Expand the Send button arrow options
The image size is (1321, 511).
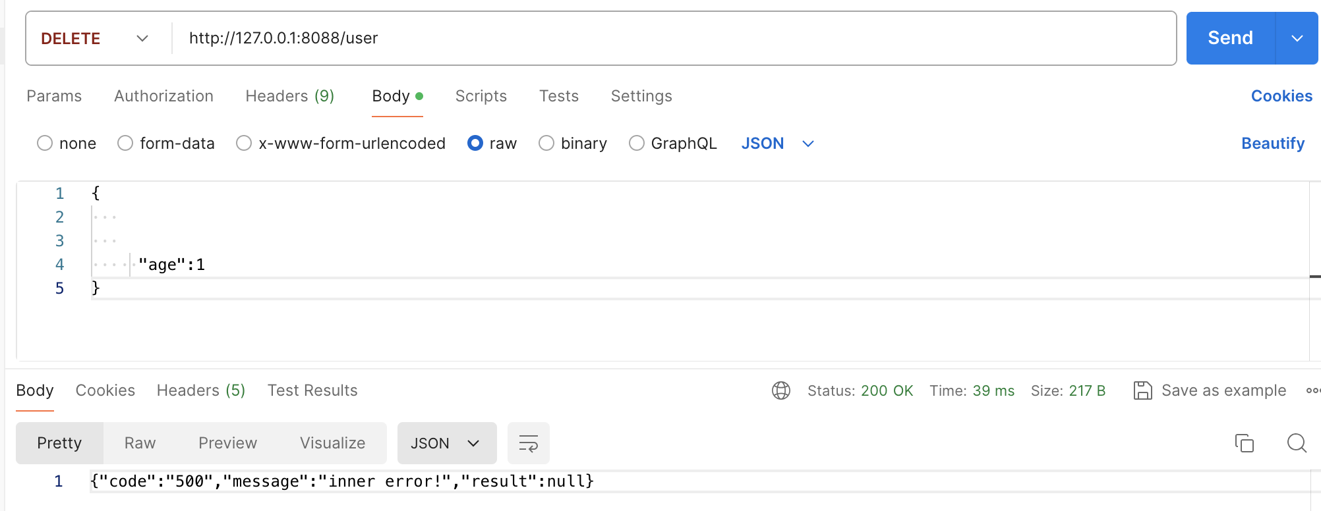coord(1297,38)
